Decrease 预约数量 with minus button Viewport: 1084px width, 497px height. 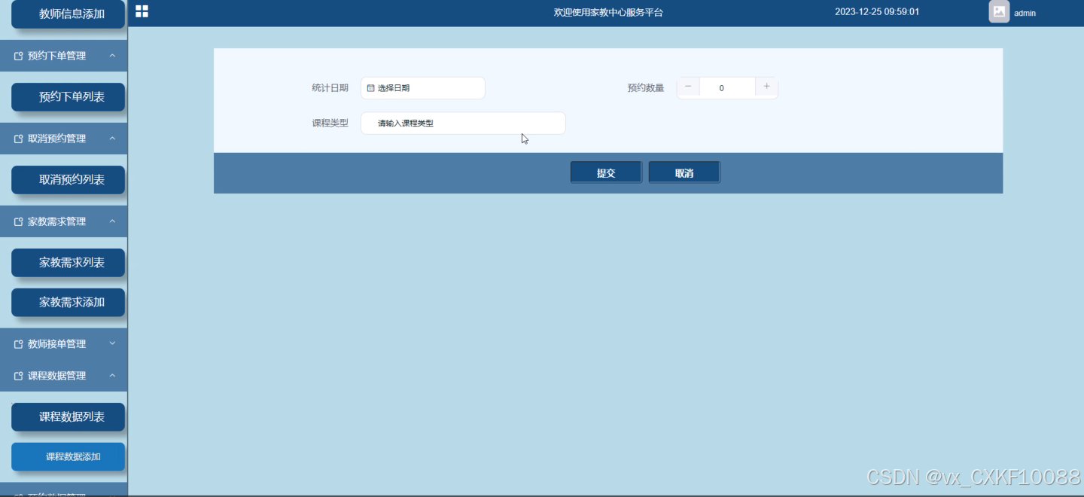tap(688, 87)
